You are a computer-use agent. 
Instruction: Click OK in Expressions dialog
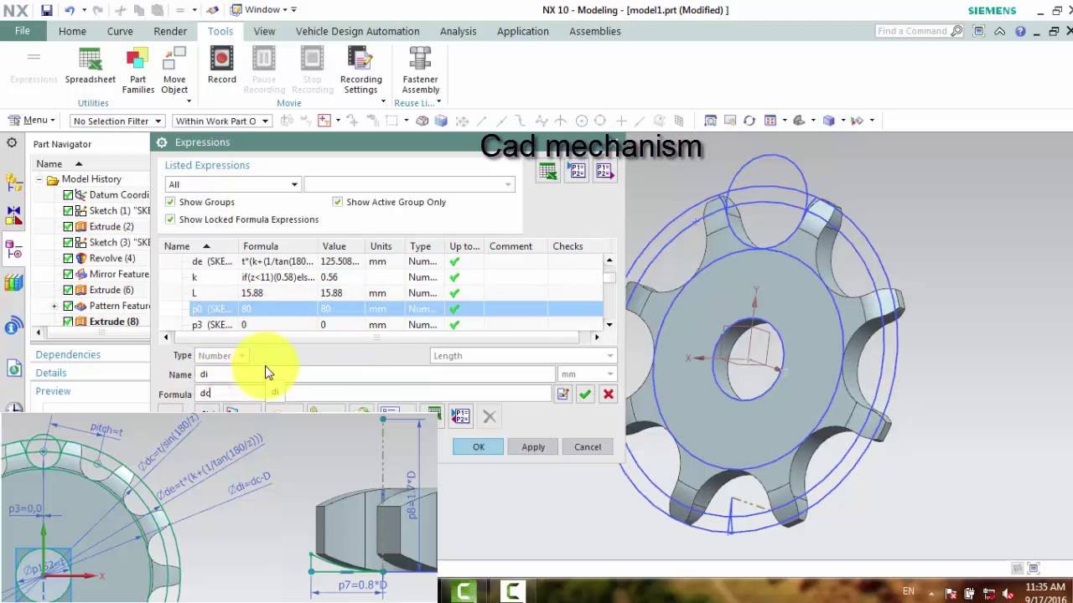pyautogui.click(x=479, y=447)
